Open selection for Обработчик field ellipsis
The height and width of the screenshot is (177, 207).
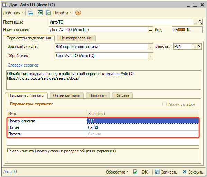point(151,56)
